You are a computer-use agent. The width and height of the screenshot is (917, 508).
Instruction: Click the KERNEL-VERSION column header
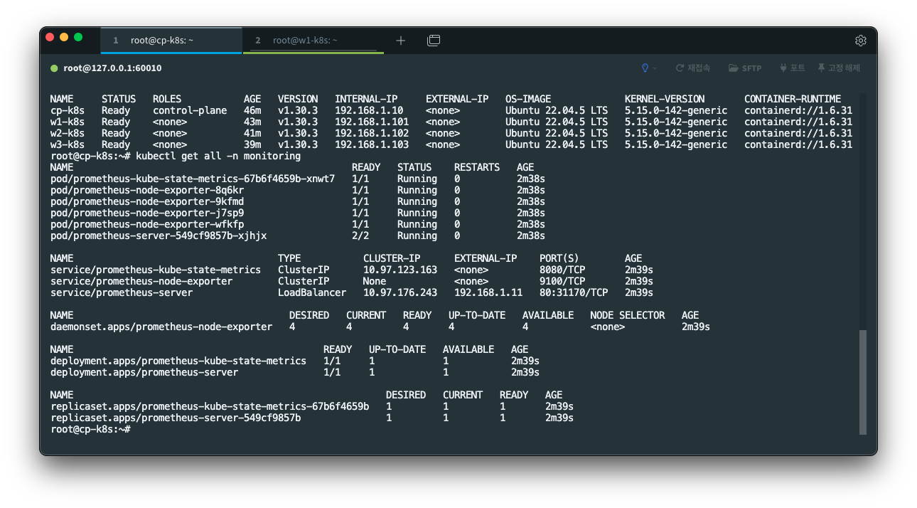(665, 99)
